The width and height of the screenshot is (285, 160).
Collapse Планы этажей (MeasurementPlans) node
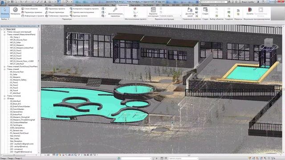click(x=4, y=35)
